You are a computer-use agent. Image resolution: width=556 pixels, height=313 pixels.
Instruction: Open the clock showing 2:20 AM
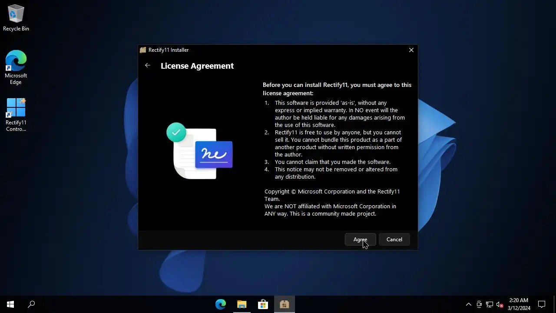[519, 304]
